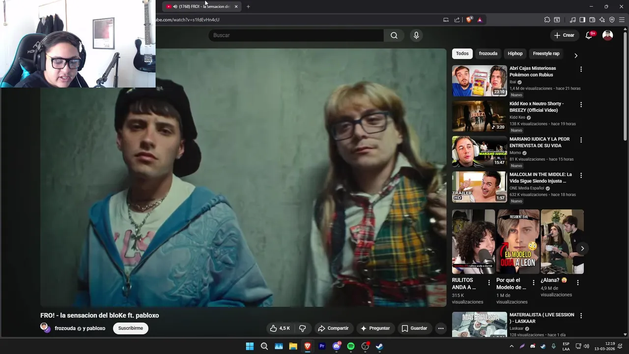Viewport: 629px width, 354px height.
Task: Like the video with thumbs-up 4,5 K
Action: click(280, 328)
